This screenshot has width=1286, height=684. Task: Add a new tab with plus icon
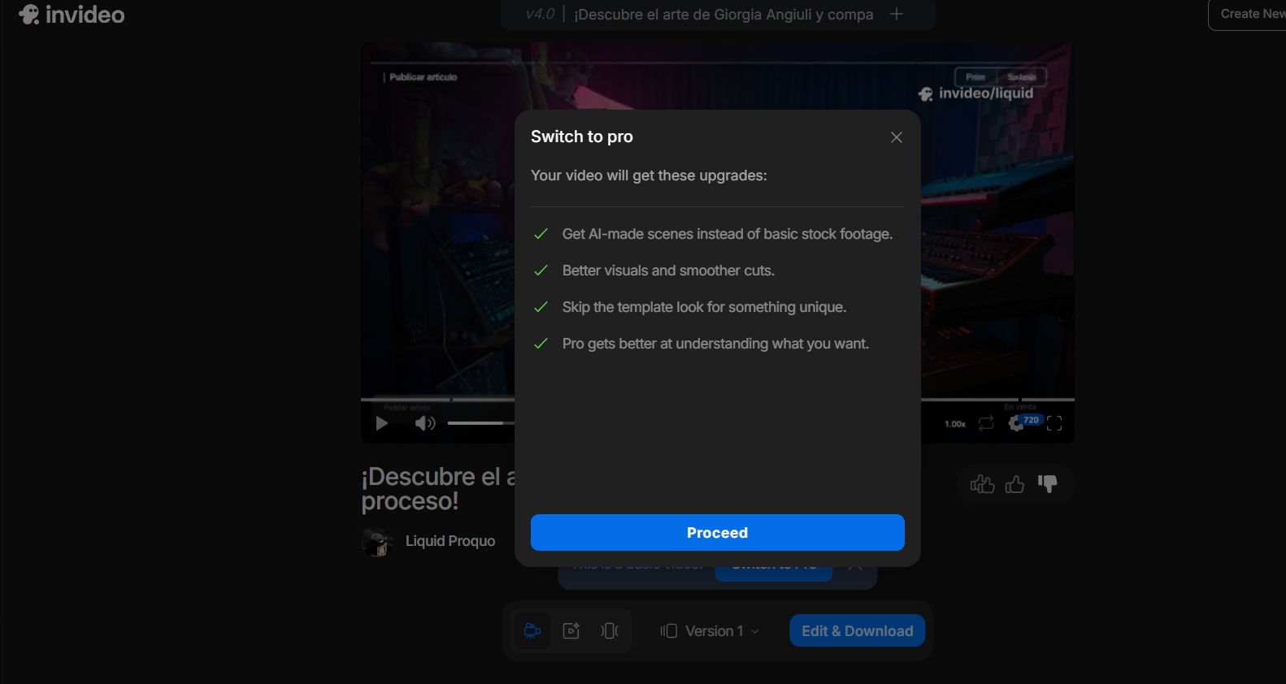897,14
